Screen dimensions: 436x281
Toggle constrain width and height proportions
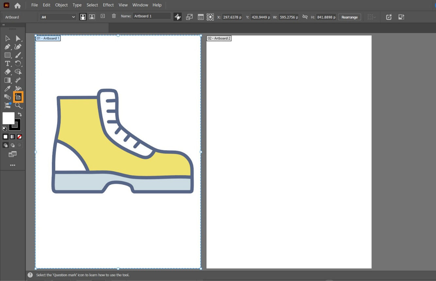pyautogui.click(x=305, y=17)
